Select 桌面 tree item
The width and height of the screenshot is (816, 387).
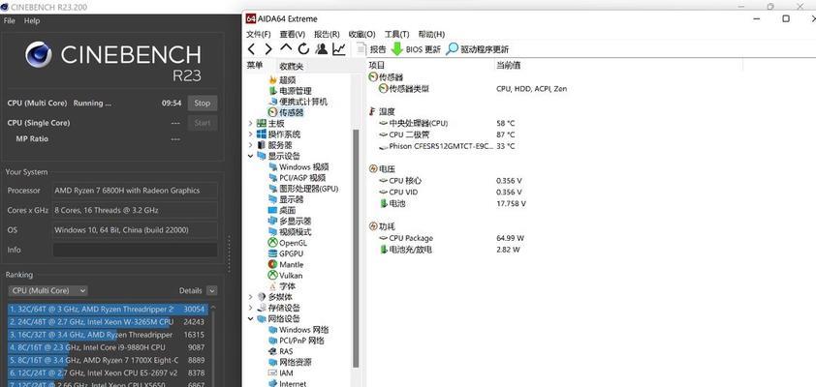[x=282, y=210]
